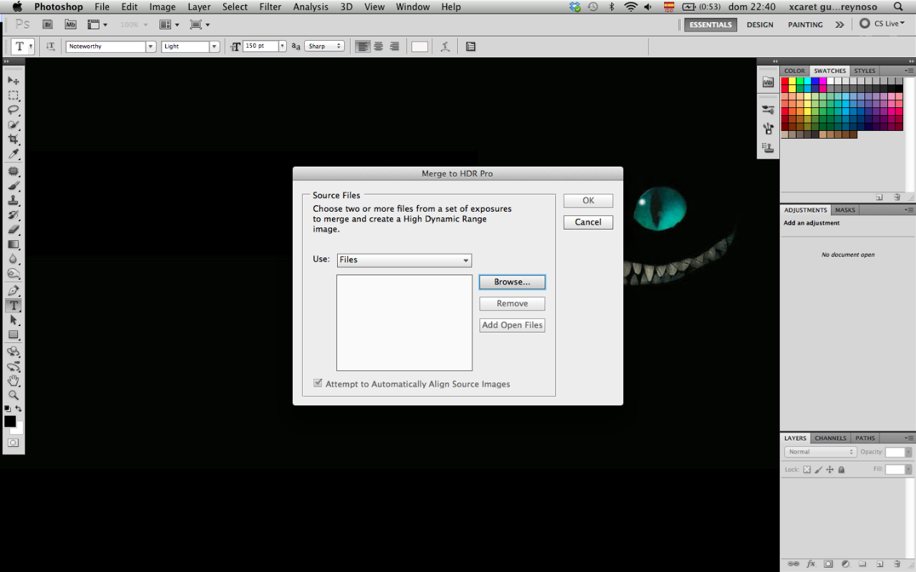Open the Noteworthy font family dropdown

pyautogui.click(x=151, y=46)
